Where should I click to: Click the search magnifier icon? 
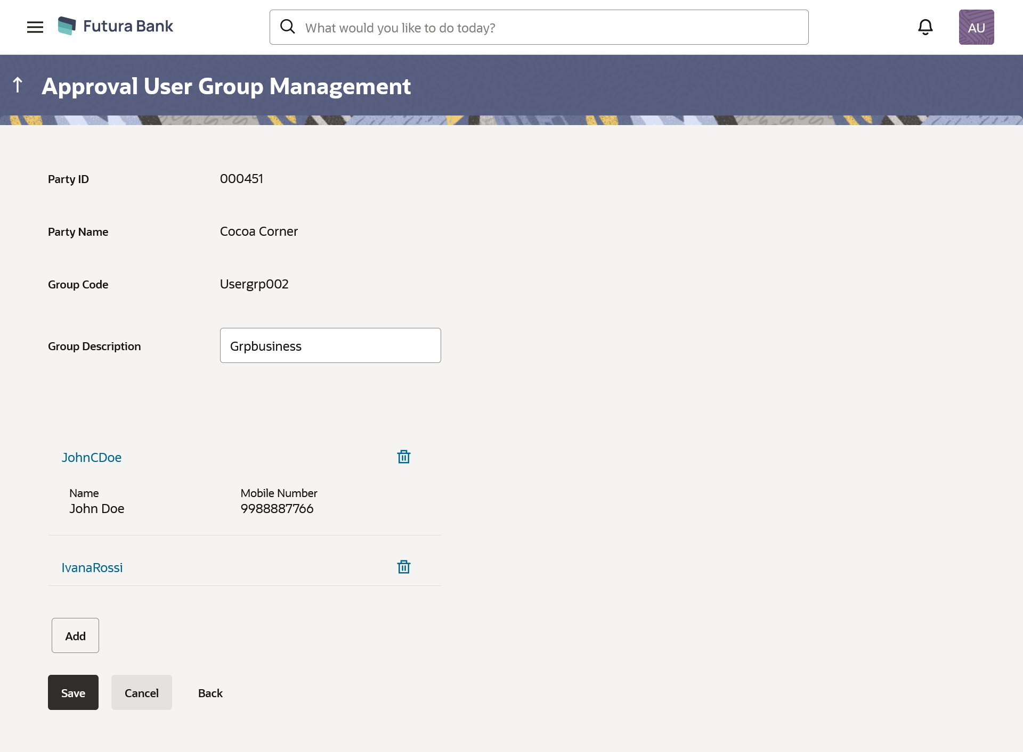(288, 27)
